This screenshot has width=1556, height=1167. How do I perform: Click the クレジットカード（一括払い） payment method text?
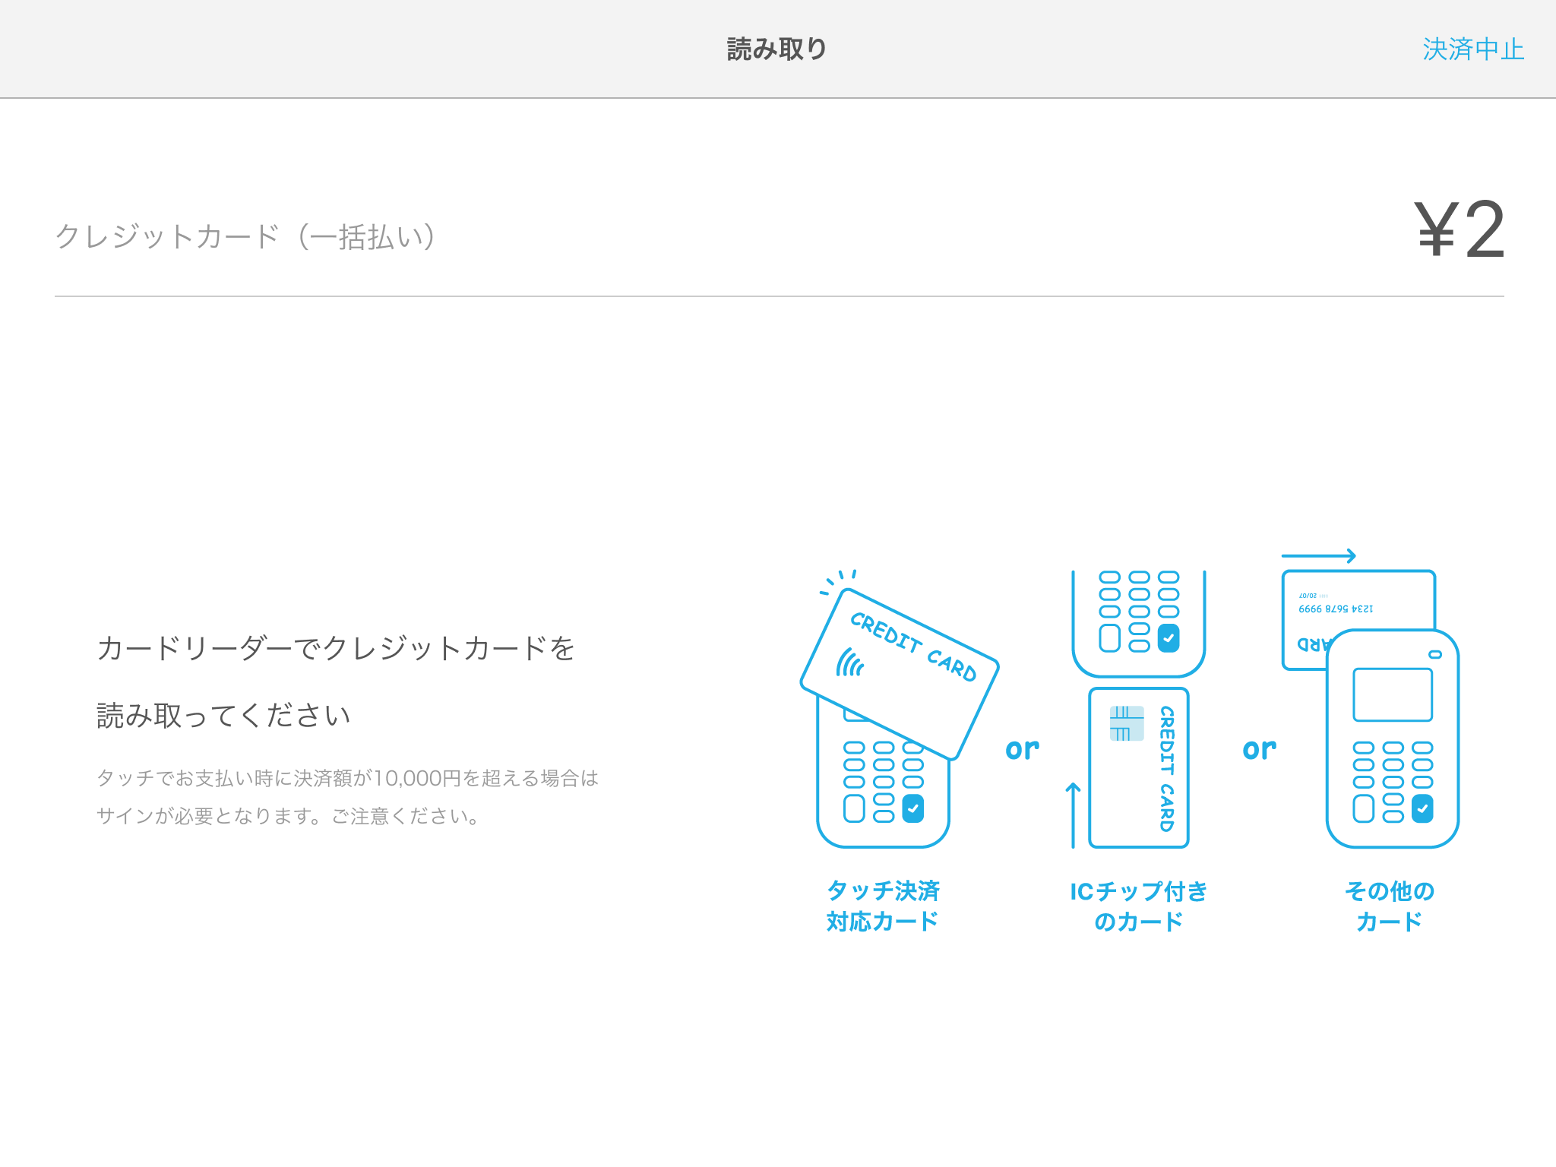pos(245,236)
